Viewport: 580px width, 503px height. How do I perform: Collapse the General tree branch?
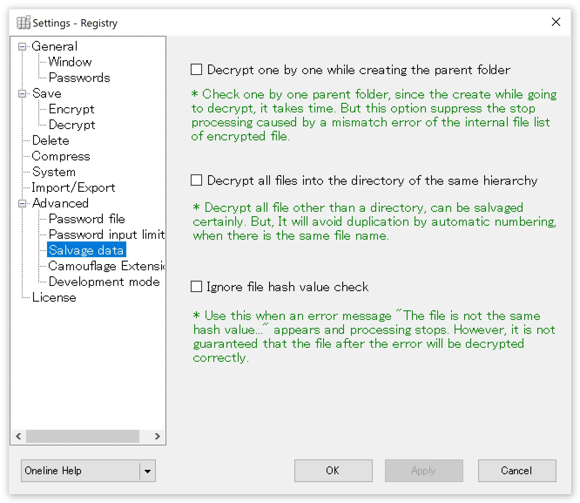(22, 46)
